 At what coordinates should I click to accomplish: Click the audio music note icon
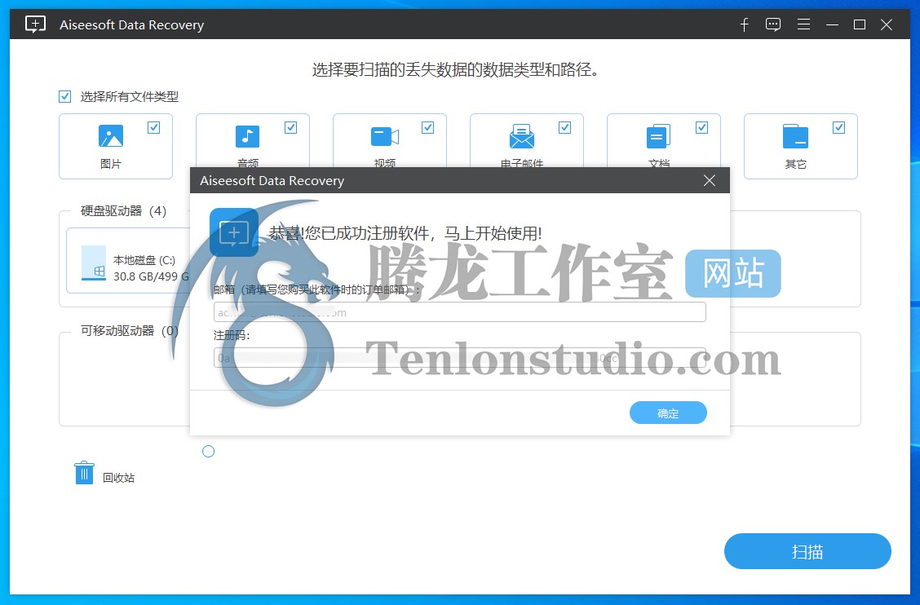tap(248, 136)
